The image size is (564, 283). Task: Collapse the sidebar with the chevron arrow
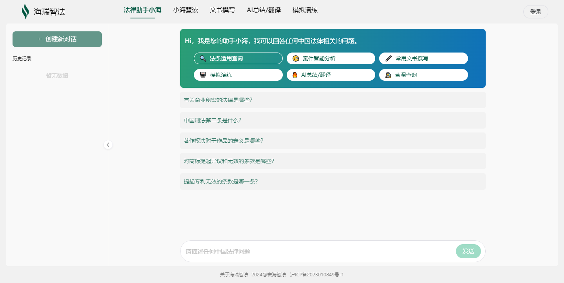click(108, 145)
